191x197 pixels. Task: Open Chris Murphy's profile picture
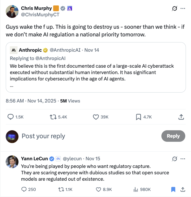12,11
